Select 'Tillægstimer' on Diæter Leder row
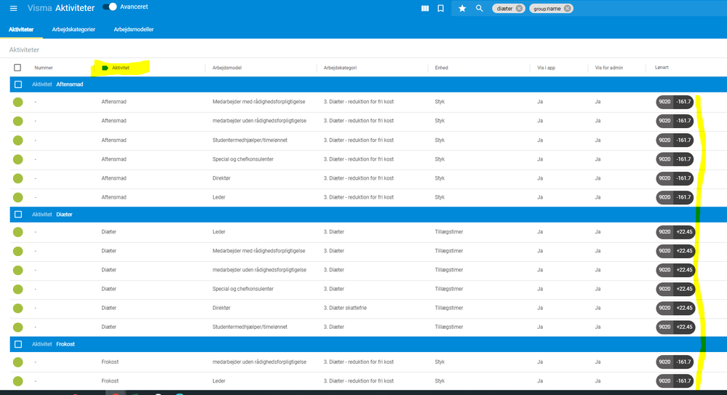Screen dimensions: 727x395 click(449, 232)
